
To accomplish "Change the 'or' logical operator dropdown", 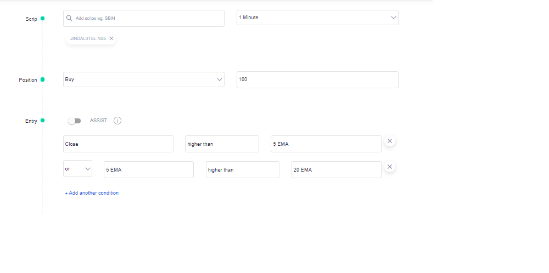I will point(78,169).
